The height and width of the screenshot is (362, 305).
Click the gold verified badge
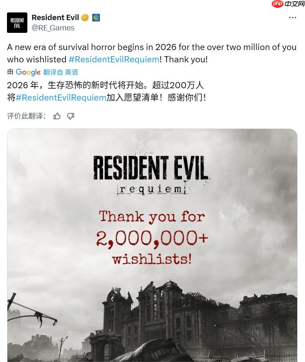tap(85, 18)
